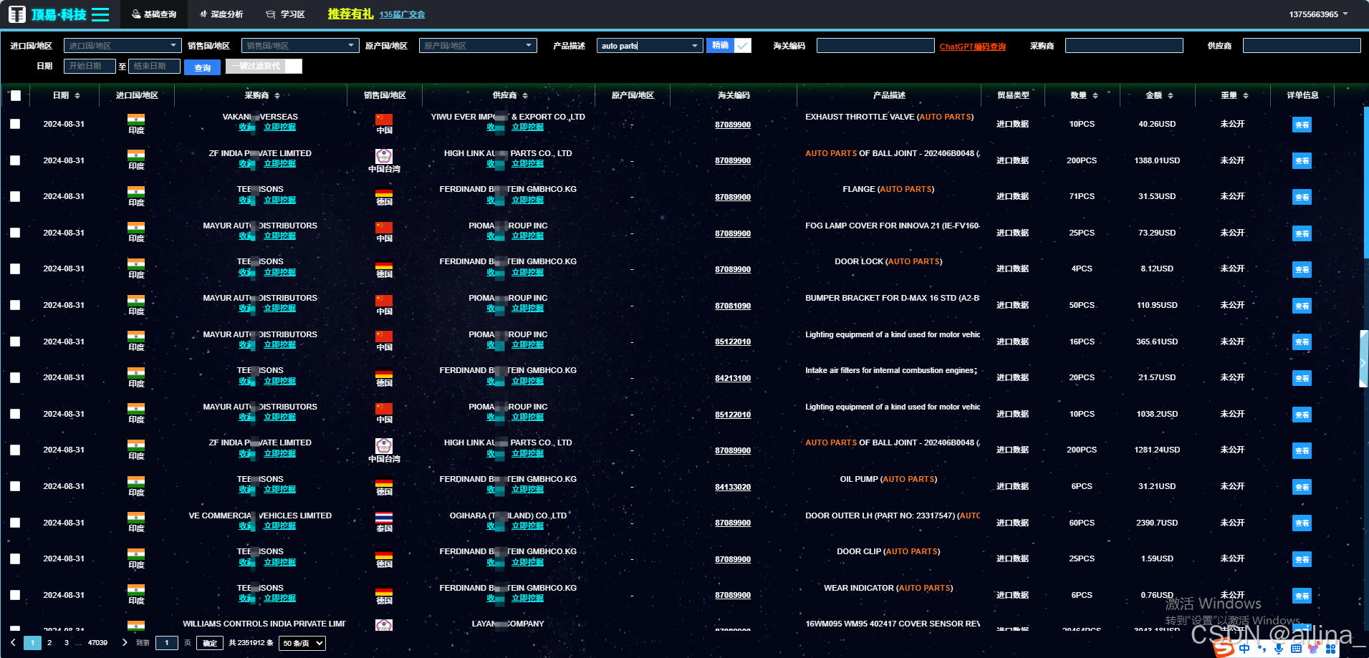Image resolution: width=1369 pixels, height=658 pixels.
Task: View details of DOOR CLIP row
Action: (x=1302, y=559)
